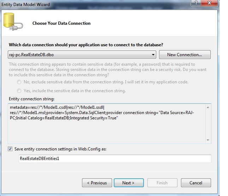Open the raj-pc.RealEstateDB.dbo connection dropdown
The width and height of the screenshot is (228, 196).
153,55
